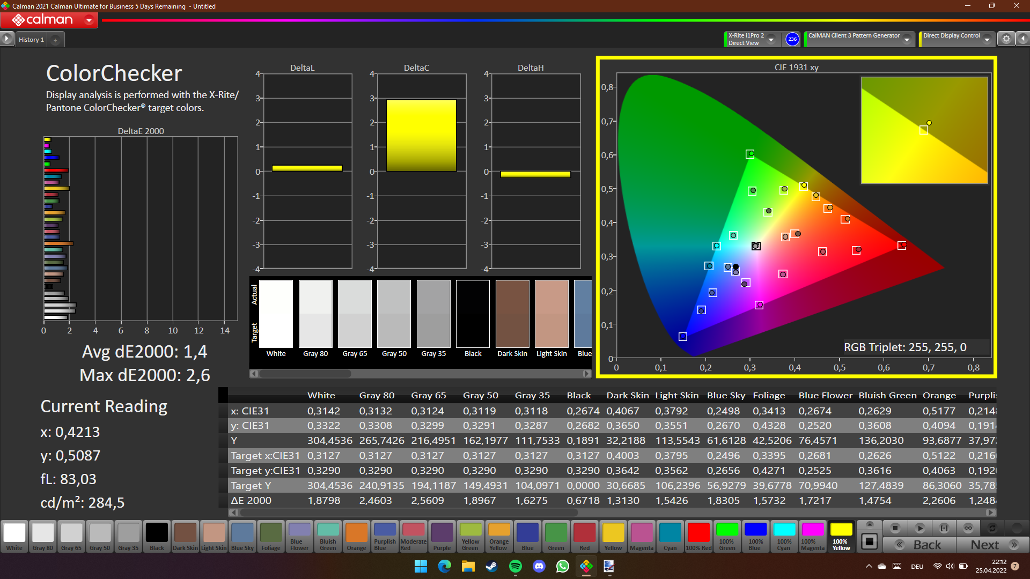Select the History 1 tab
1030x579 pixels.
click(x=31, y=40)
